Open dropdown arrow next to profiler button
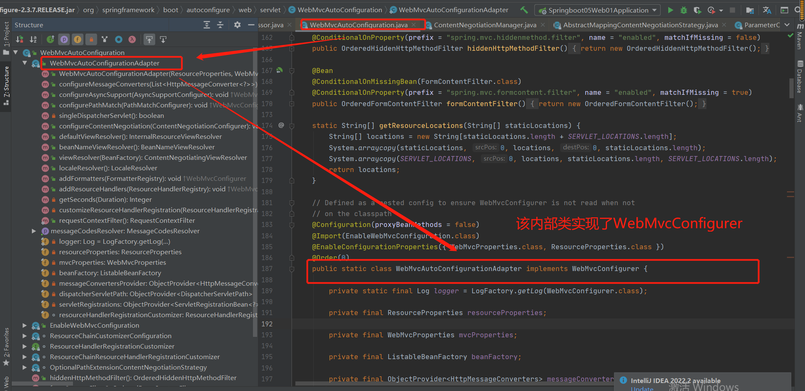The height and width of the screenshot is (391, 805). pyautogui.click(x=721, y=10)
